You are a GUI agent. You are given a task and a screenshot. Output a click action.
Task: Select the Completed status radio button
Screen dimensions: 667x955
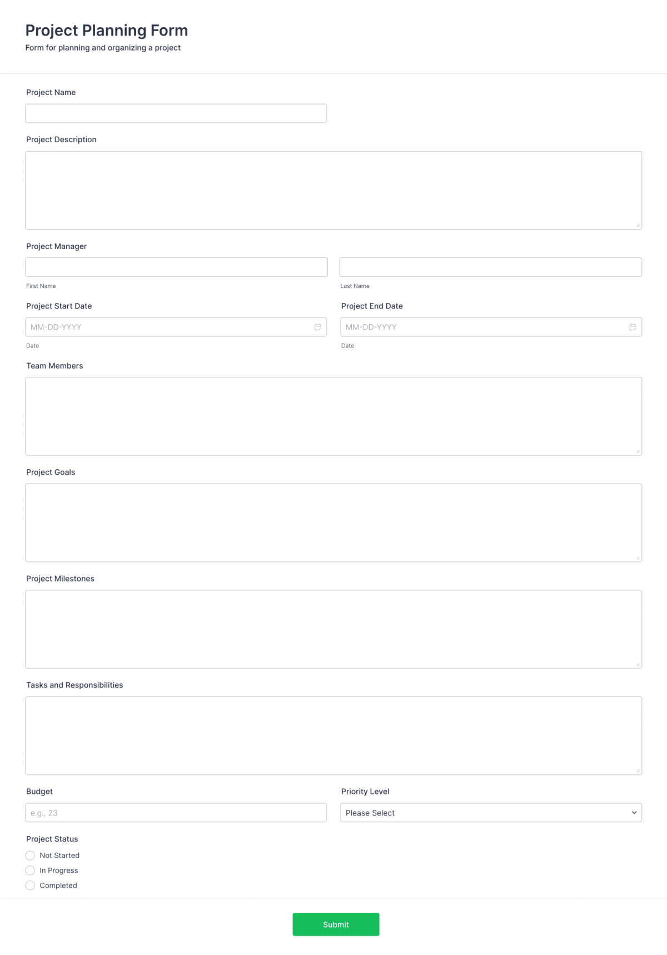click(x=30, y=885)
